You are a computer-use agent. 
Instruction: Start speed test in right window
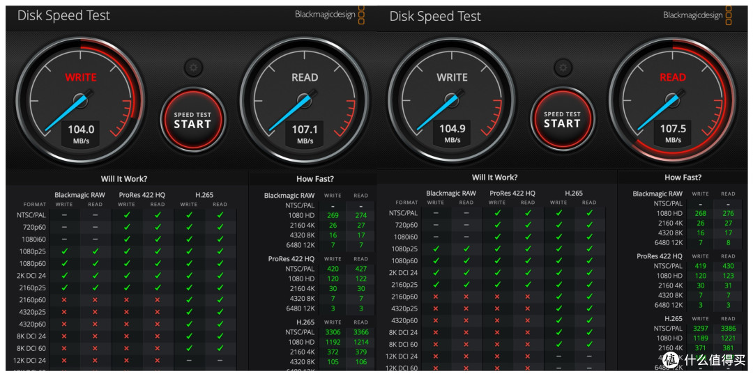pyautogui.click(x=563, y=120)
